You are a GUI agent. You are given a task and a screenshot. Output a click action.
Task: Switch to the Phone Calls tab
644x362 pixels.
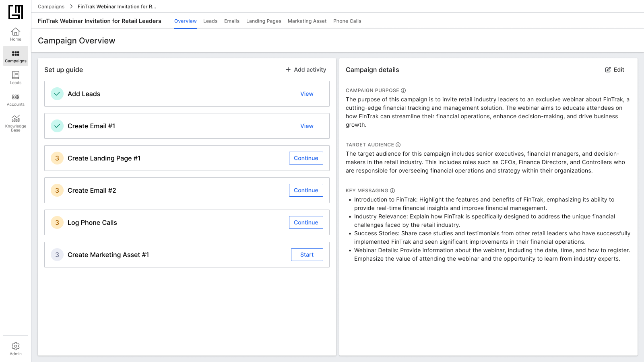click(347, 21)
